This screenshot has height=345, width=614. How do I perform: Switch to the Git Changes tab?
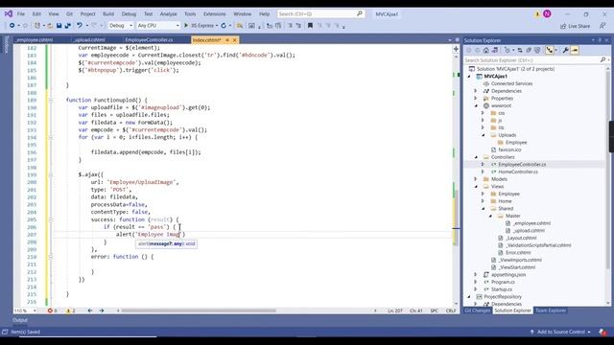[478, 310]
